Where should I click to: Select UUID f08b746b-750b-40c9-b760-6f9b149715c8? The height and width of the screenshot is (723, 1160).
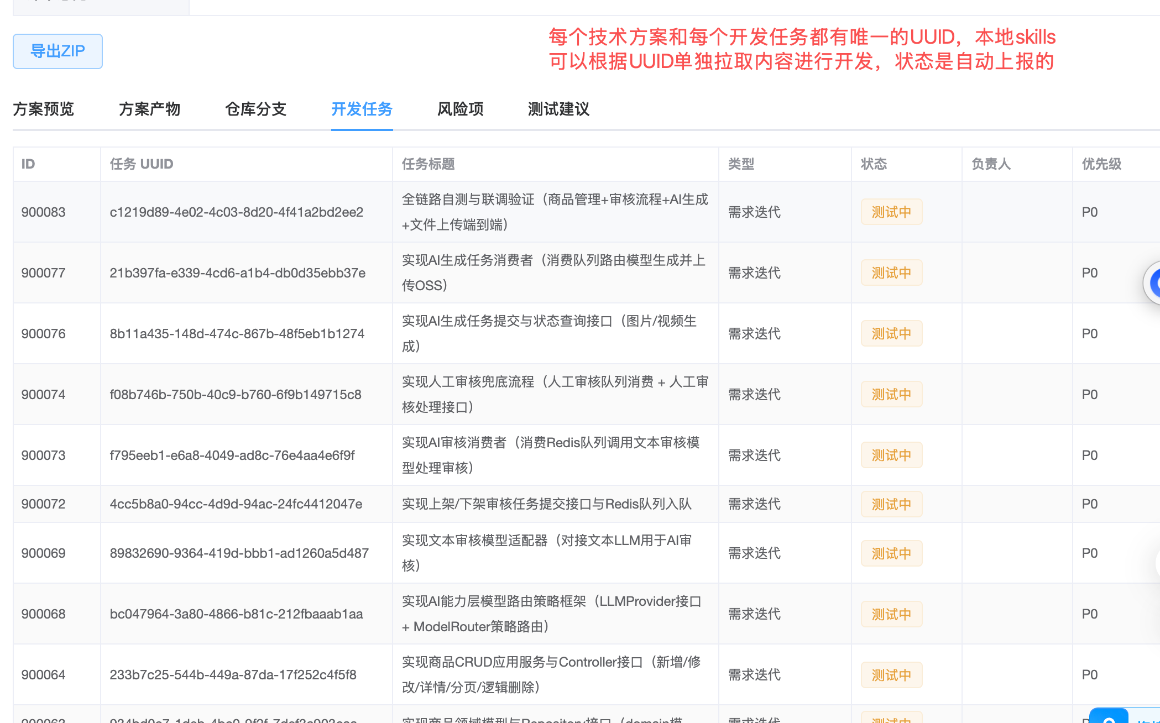tap(236, 395)
